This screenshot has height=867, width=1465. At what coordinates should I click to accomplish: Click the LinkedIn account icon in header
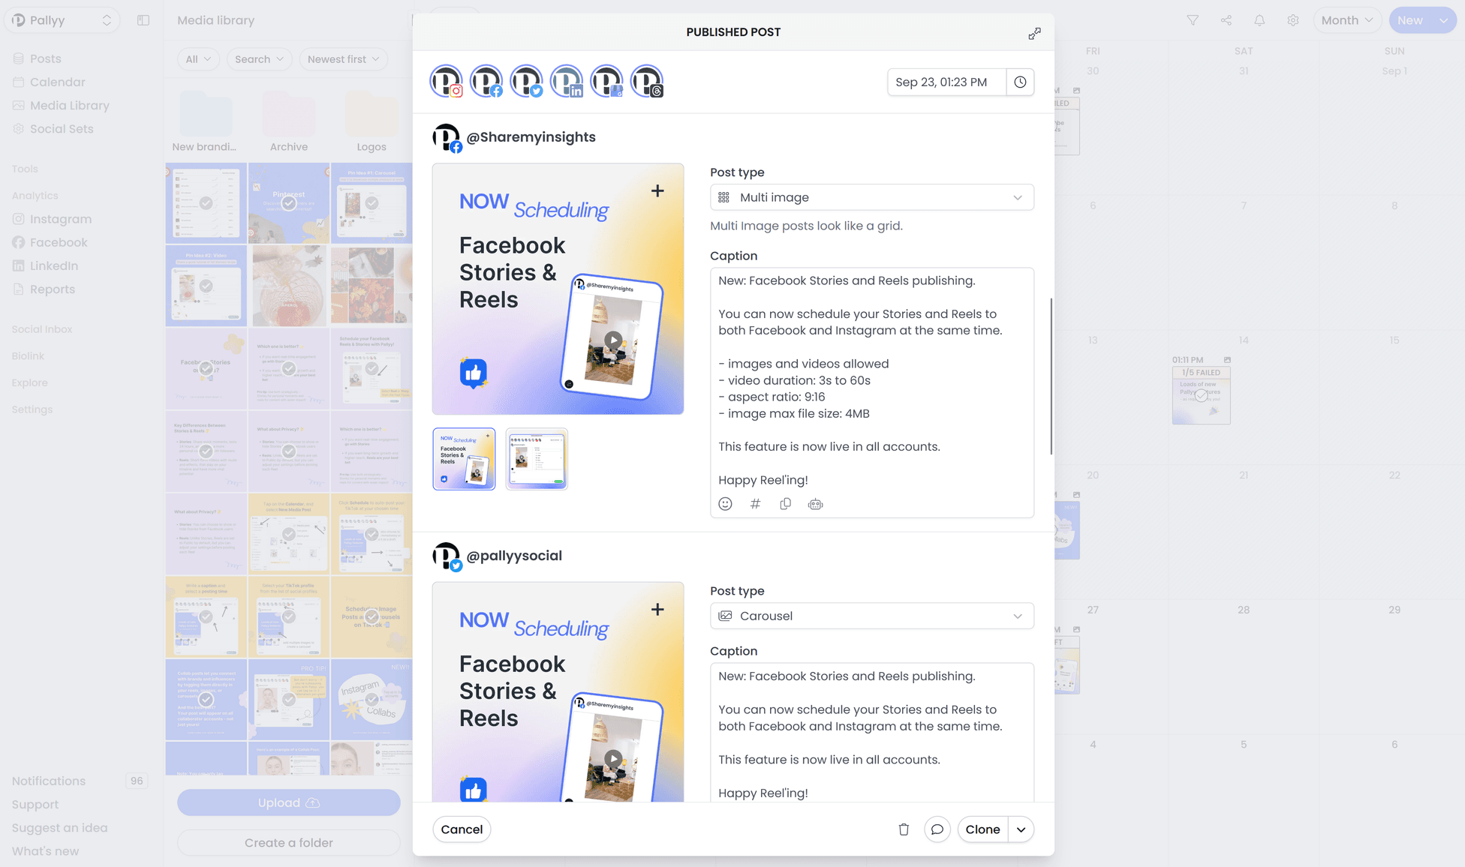coord(567,82)
